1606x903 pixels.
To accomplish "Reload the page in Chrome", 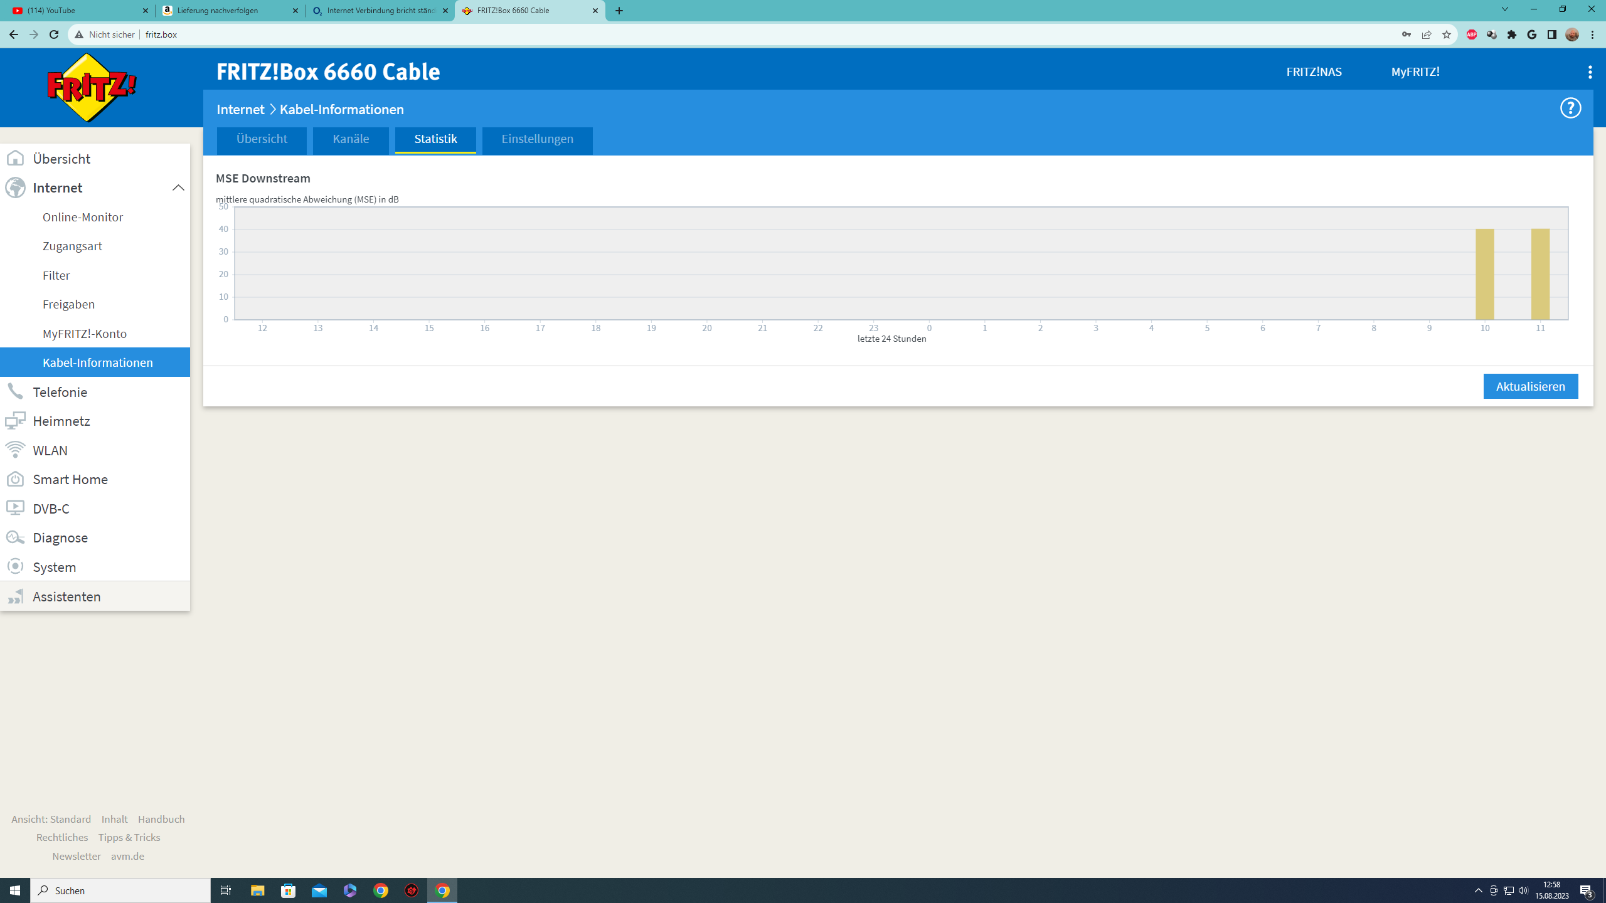I will (x=54, y=34).
